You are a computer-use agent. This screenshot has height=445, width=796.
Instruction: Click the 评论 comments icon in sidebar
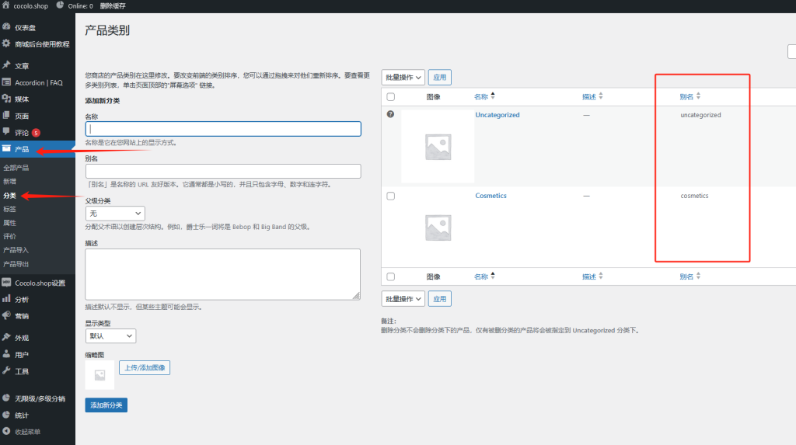(7, 132)
